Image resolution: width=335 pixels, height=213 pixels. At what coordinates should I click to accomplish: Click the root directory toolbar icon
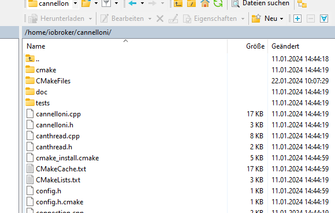point(191,3)
